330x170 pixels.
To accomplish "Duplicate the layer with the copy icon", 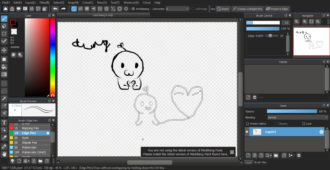I will click(284, 156).
